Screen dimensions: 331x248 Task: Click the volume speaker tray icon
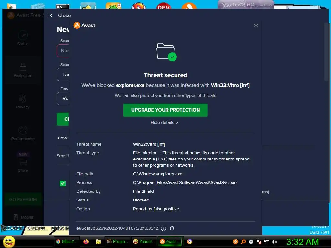coord(274,242)
